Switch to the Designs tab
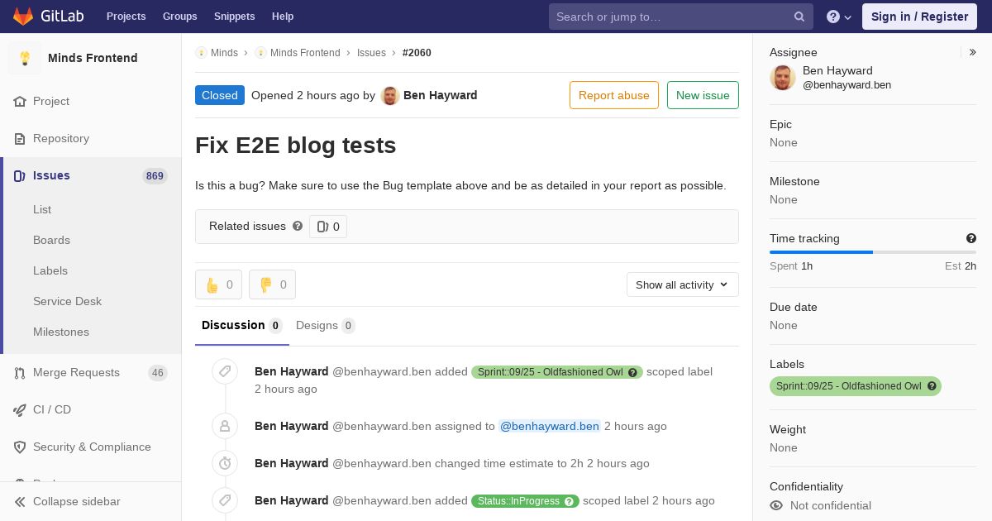Viewport: 992px width, 521px height. click(x=326, y=325)
